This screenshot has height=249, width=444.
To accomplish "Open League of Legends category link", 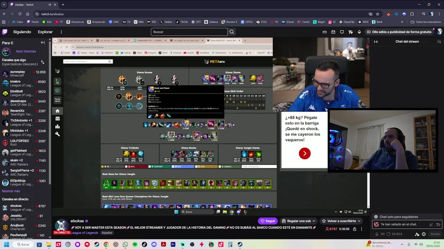I will pos(84,233).
